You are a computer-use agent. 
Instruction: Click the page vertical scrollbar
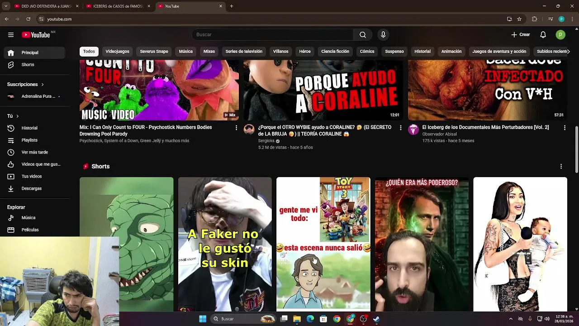coord(576,149)
